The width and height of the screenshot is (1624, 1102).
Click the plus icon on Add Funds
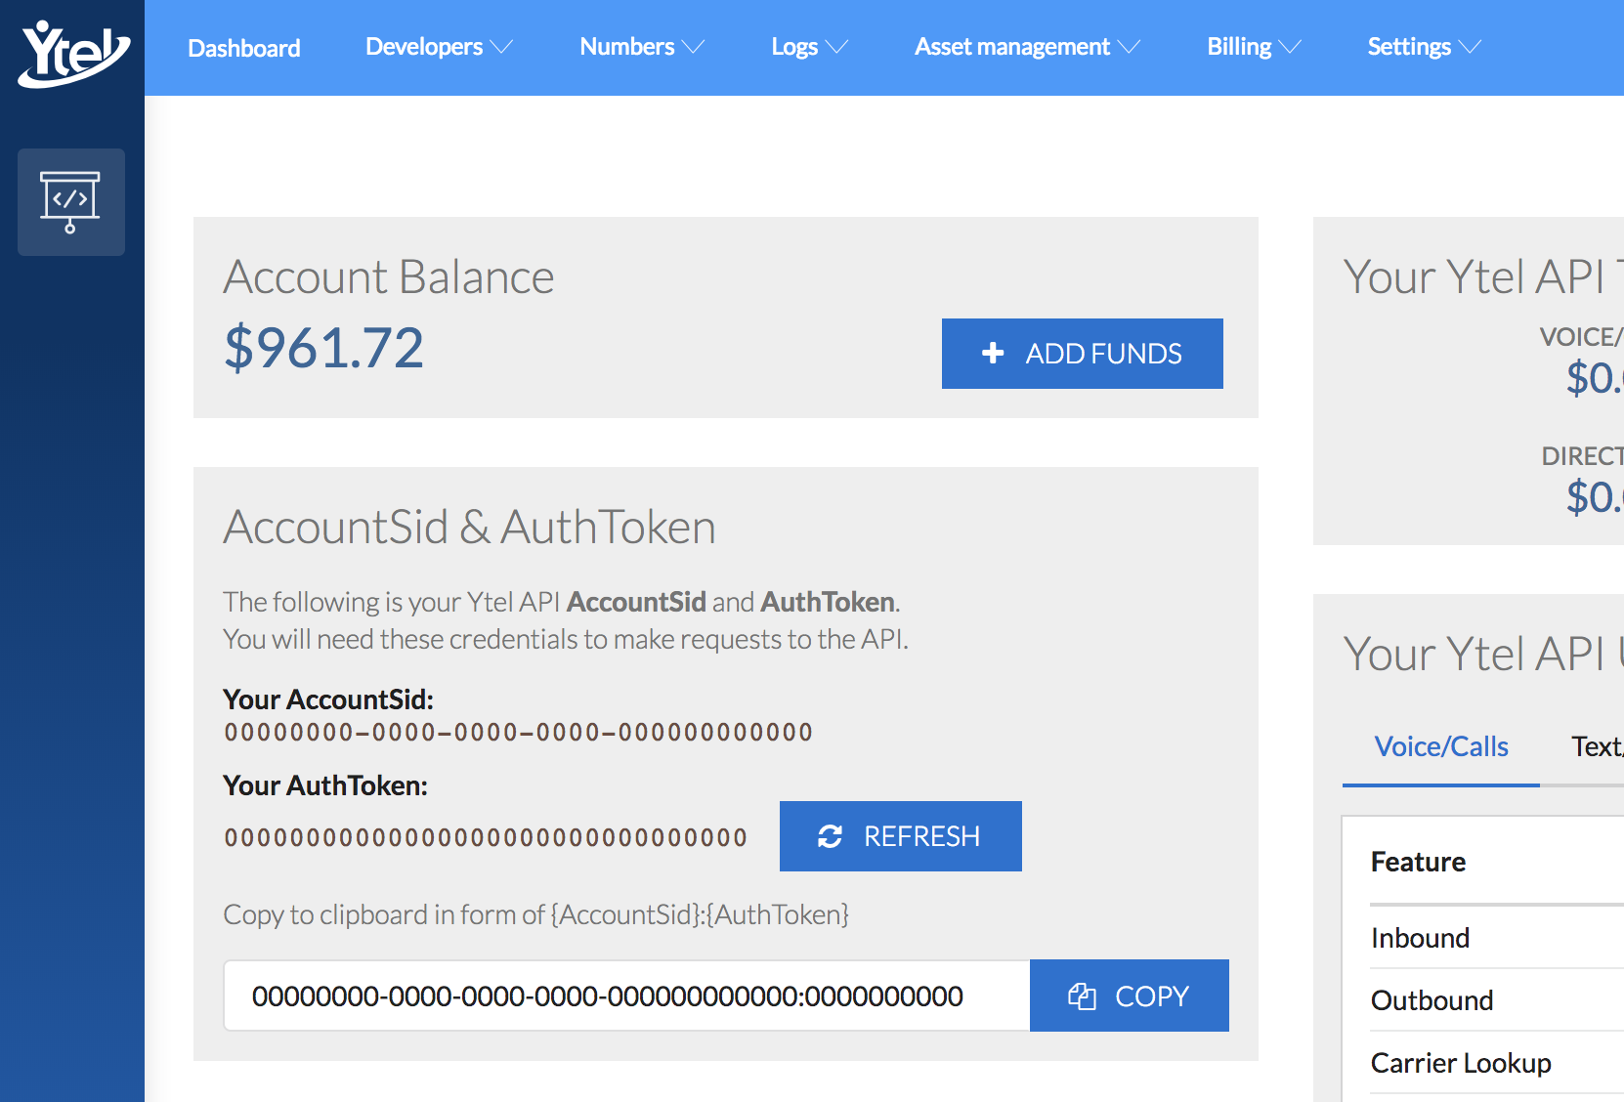pyautogui.click(x=993, y=353)
